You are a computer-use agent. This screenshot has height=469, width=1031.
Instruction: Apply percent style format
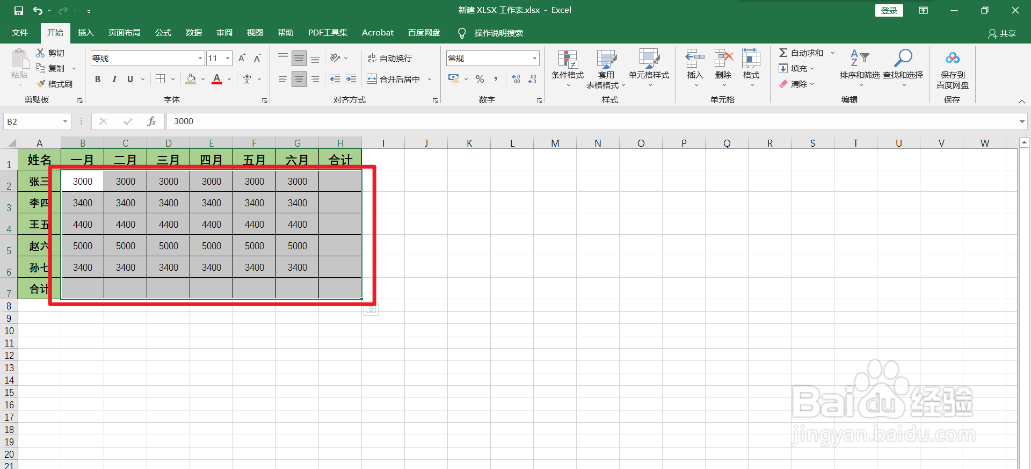480,79
